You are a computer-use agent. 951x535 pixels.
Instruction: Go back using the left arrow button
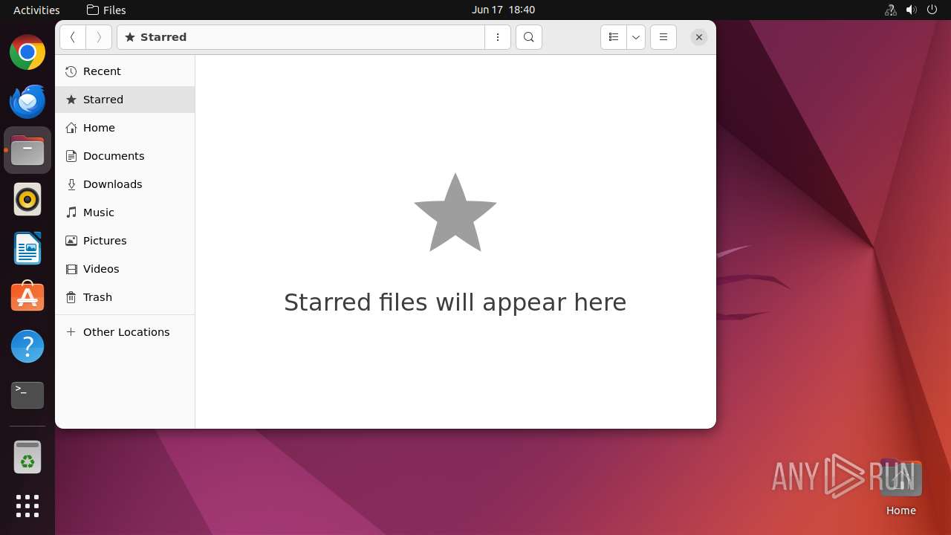click(73, 37)
